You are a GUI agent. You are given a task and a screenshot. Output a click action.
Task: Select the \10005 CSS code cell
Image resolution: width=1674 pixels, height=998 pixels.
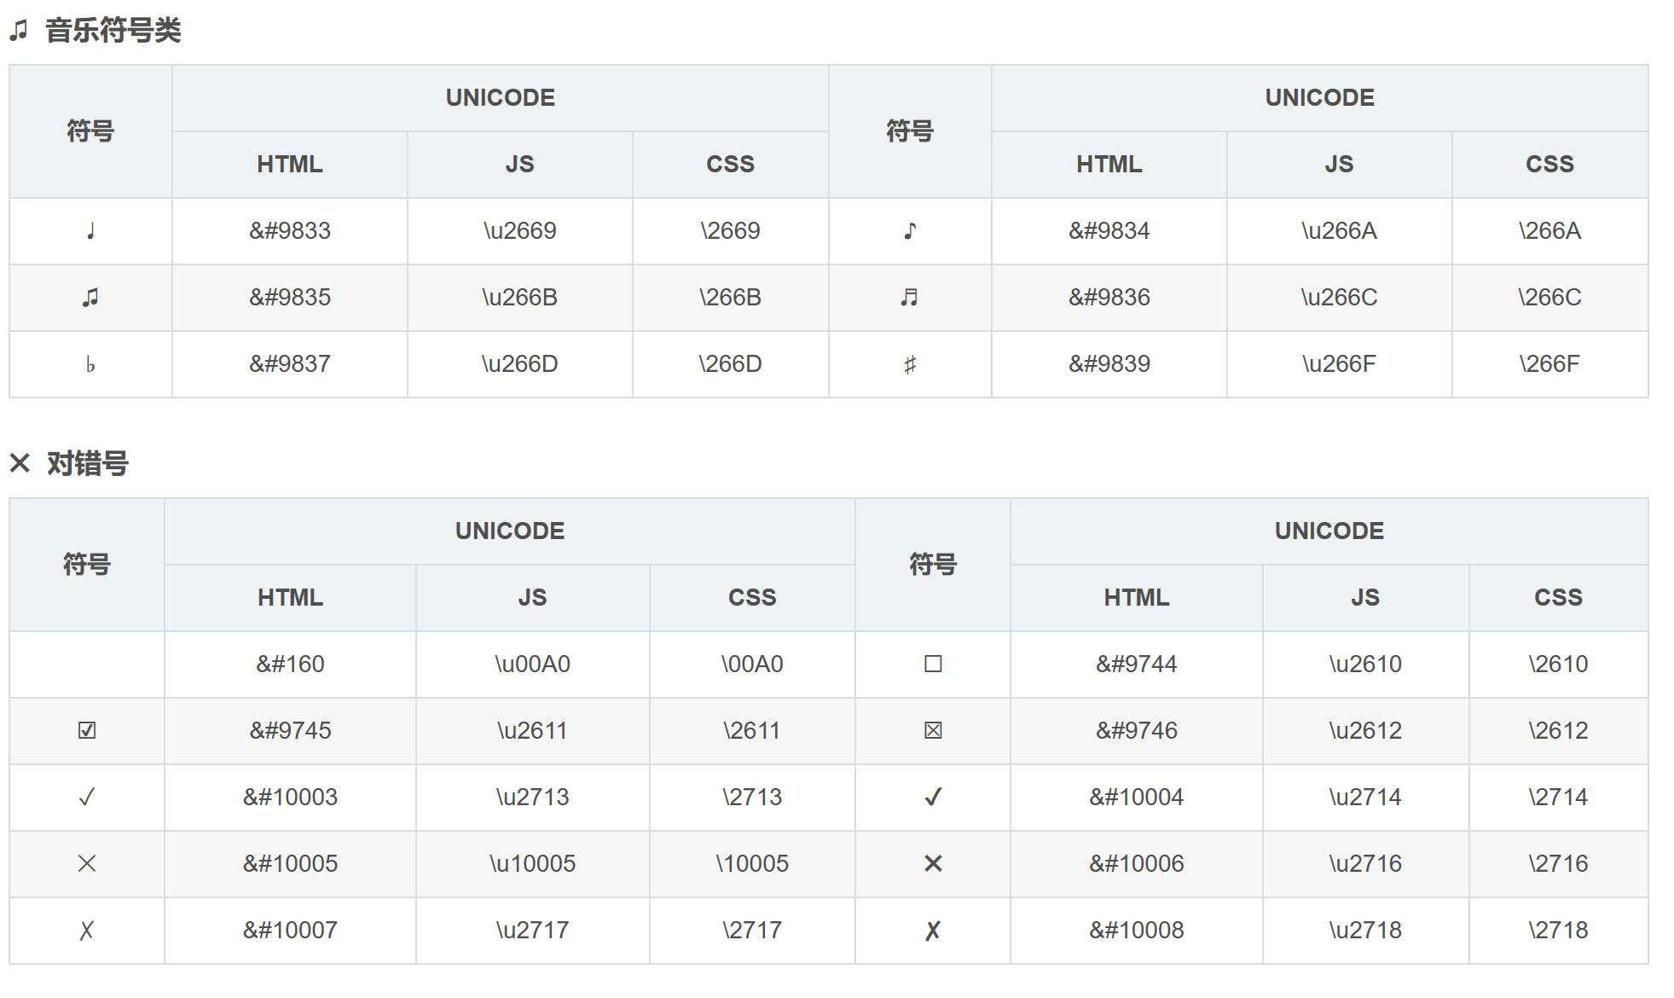pyautogui.click(x=752, y=864)
